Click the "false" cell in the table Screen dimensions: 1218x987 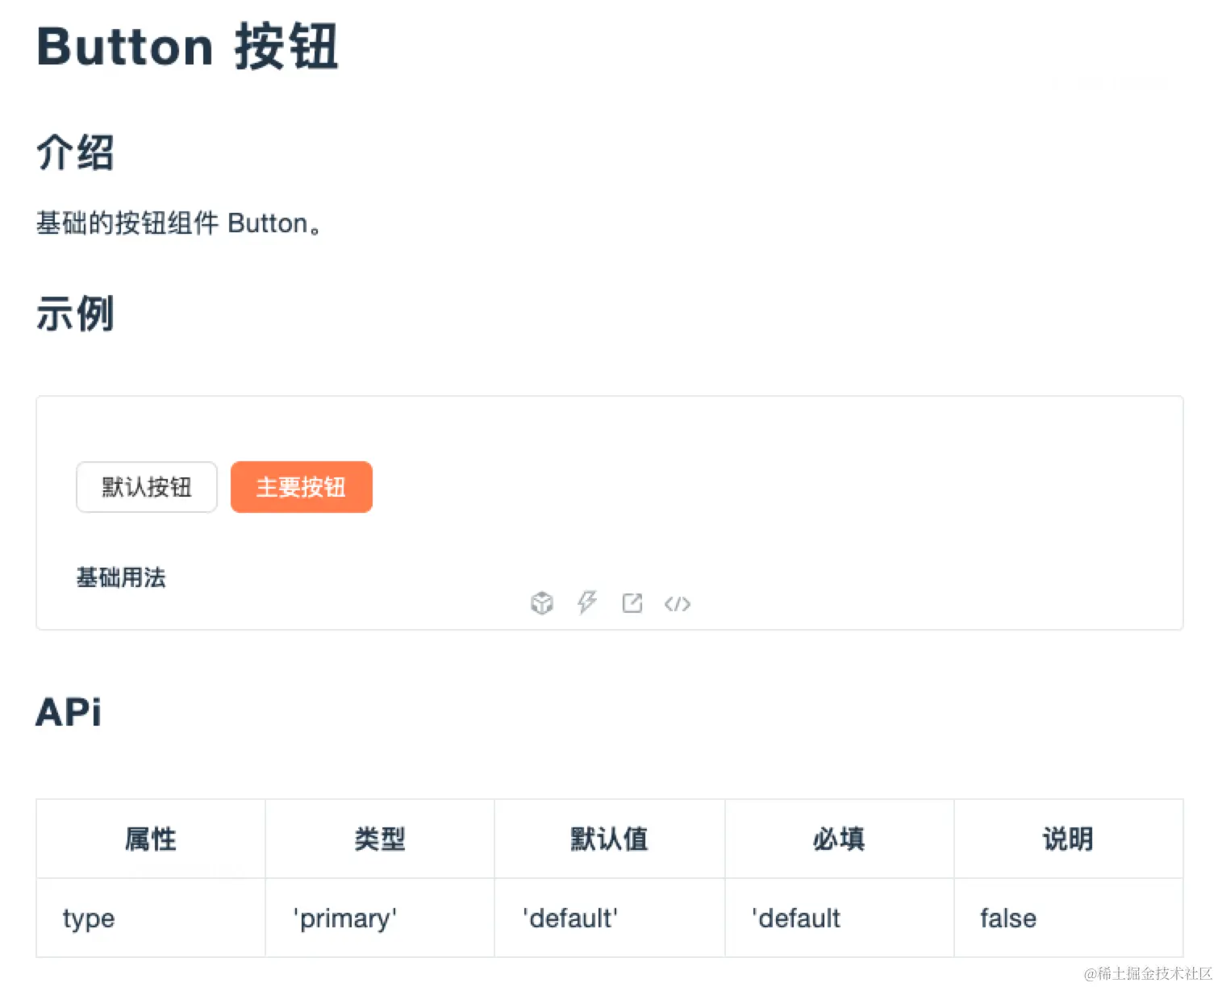click(1008, 918)
